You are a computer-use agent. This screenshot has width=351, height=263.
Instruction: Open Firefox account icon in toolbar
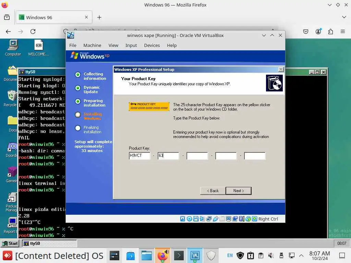pyautogui.click(x=318, y=32)
